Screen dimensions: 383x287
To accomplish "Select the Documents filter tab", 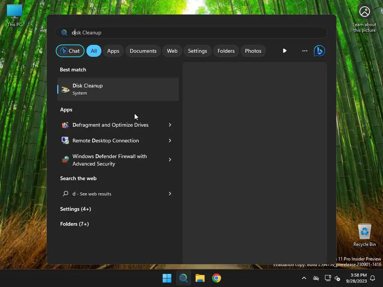I will (143, 51).
